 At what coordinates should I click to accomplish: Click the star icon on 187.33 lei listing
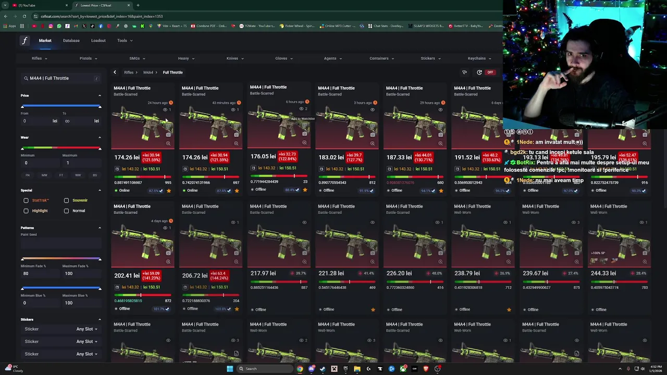[x=441, y=191]
